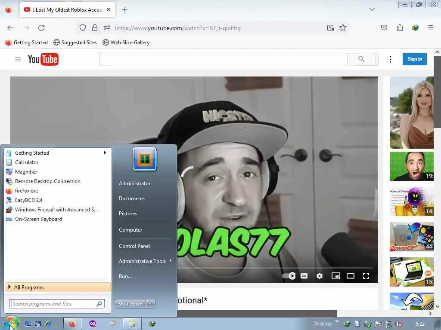Expand Getting Started submenu arrow
The width and height of the screenshot is (441, 330).
tap(105, 153)
